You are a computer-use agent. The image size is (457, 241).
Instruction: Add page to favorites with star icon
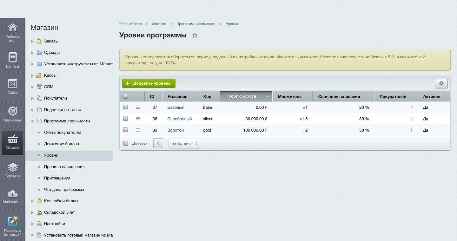[x=195, y=36]
